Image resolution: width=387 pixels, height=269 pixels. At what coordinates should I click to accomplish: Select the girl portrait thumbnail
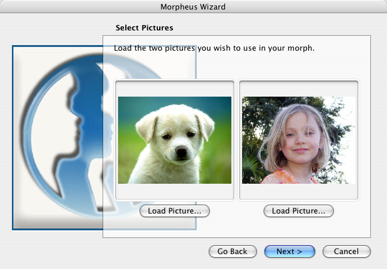pos(298,140)
